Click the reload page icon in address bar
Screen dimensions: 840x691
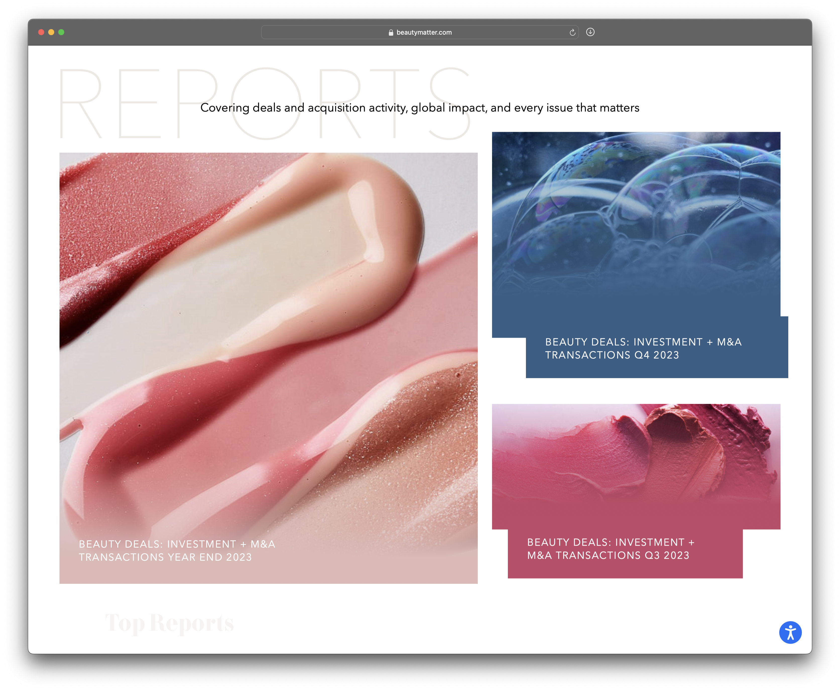[x=572, y=32]
